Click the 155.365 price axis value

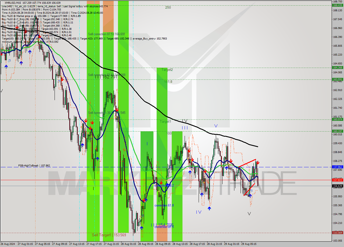pos(338,205)
